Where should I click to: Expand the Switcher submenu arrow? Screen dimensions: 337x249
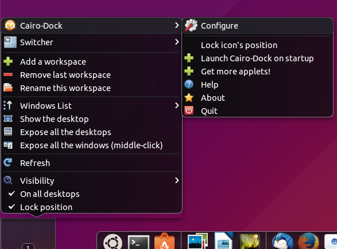(177, 42)
